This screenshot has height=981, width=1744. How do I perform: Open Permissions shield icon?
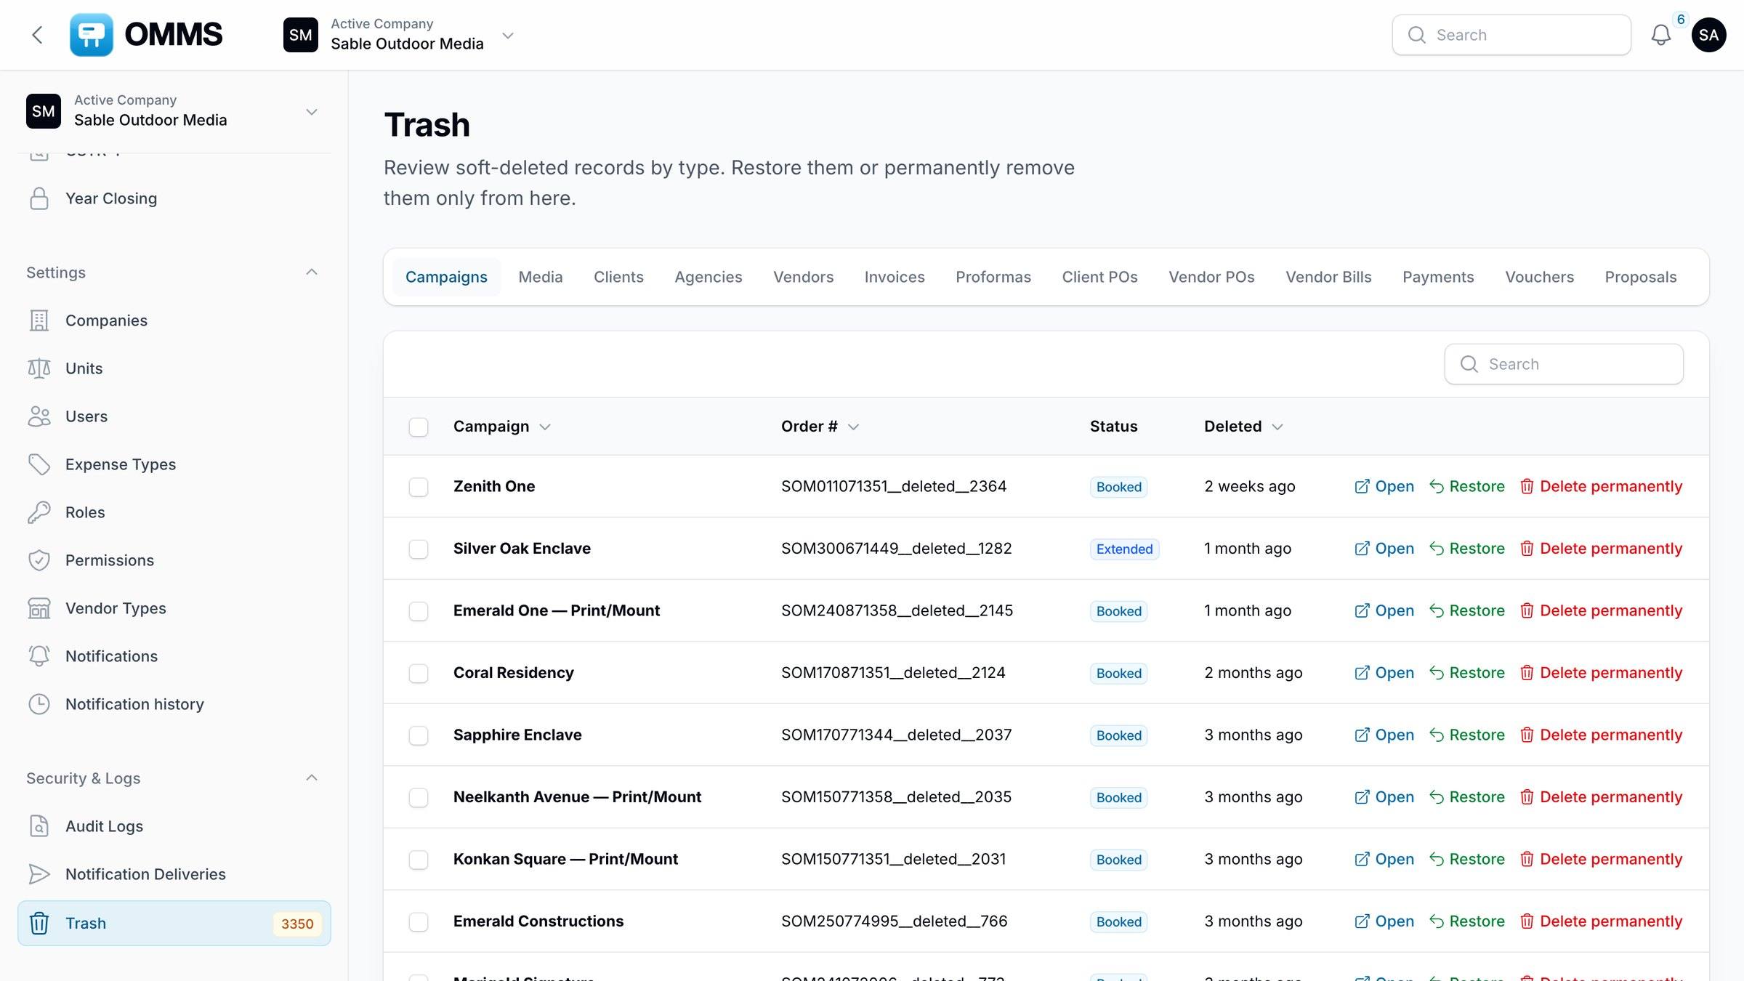pyautogui.click(x=39, y=560)
